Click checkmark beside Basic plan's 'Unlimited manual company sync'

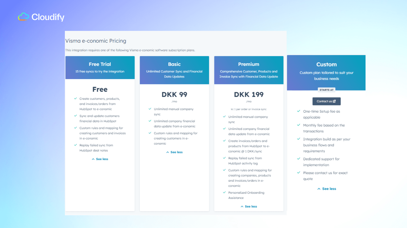point(150,109)
